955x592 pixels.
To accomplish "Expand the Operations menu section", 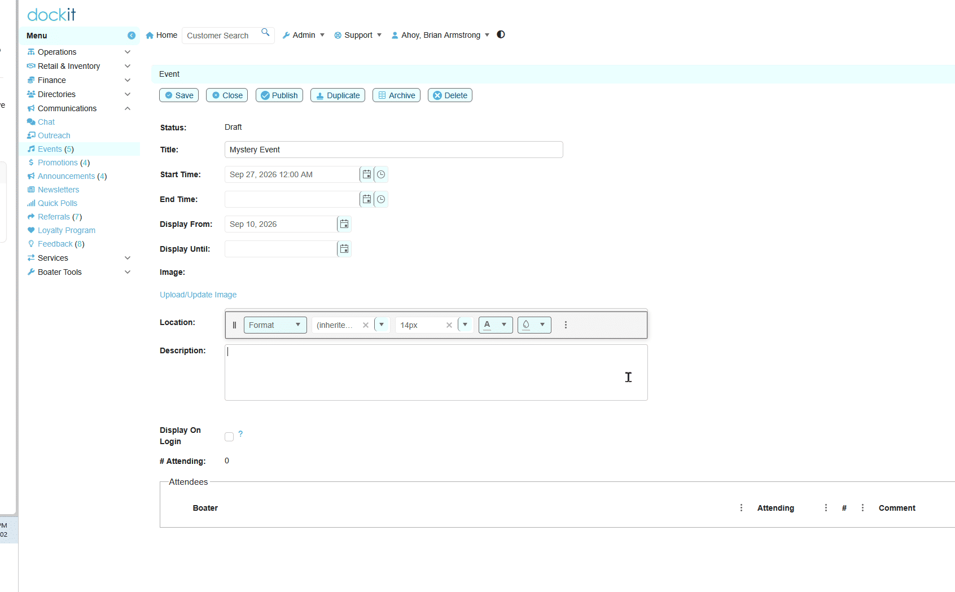I will (x=79, y=52).
